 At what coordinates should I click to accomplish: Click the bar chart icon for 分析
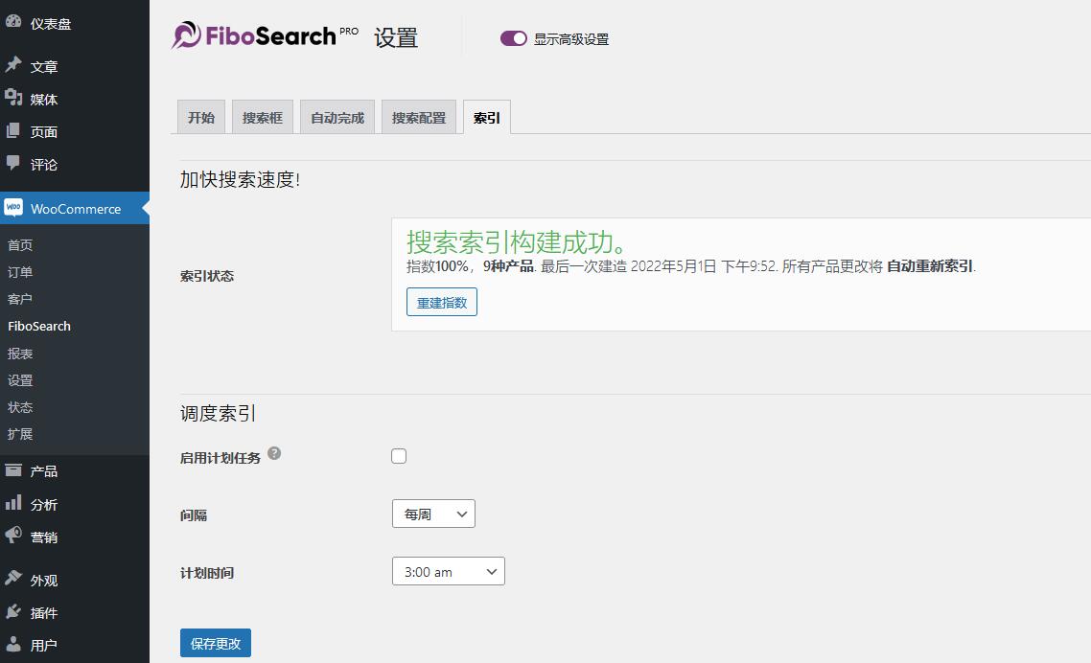pos(13,504)
